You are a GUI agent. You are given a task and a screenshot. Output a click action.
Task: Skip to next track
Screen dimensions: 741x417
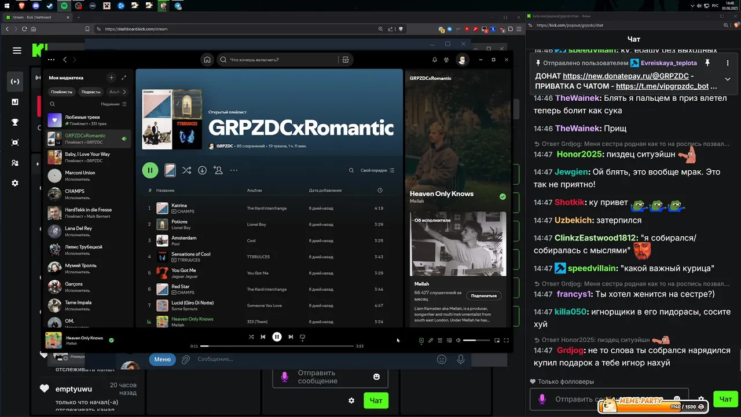291,336
